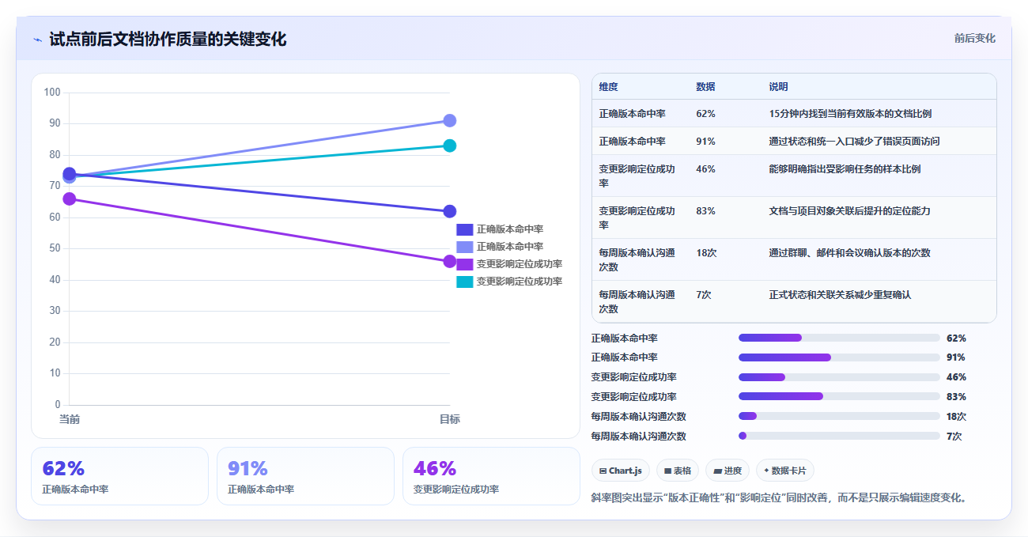1028x537 pixels.
Task: Click the 83% progress bar for 变更影响定位成功率
Action: [x=839, y=396]
